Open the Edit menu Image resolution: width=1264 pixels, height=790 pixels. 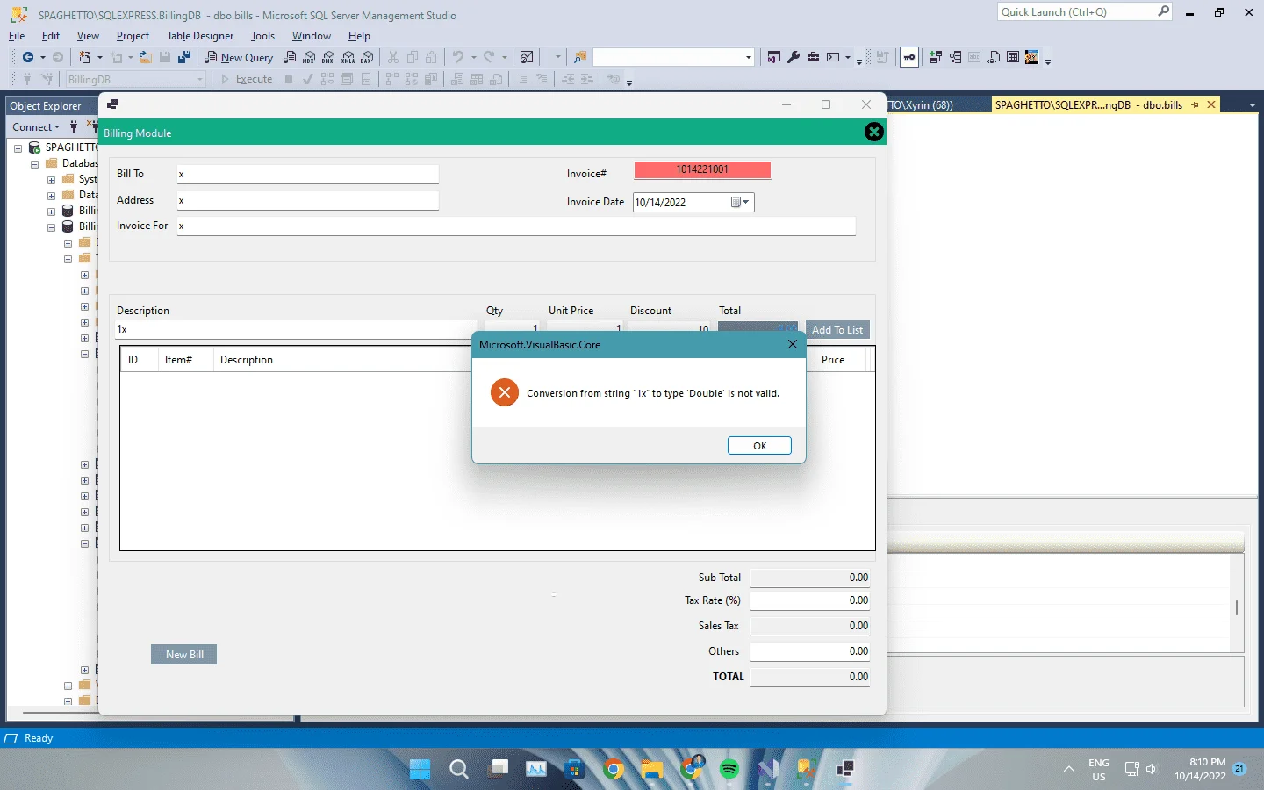click(51, 36)
